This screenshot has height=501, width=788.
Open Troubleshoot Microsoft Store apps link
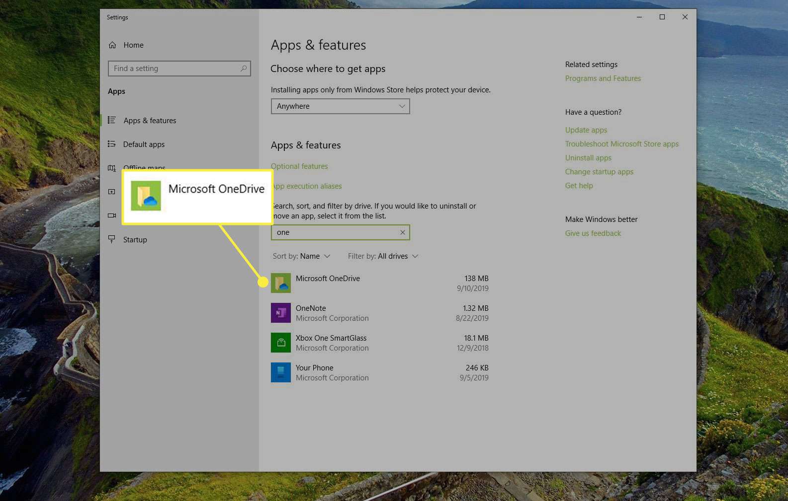click(x=622, y=144)
